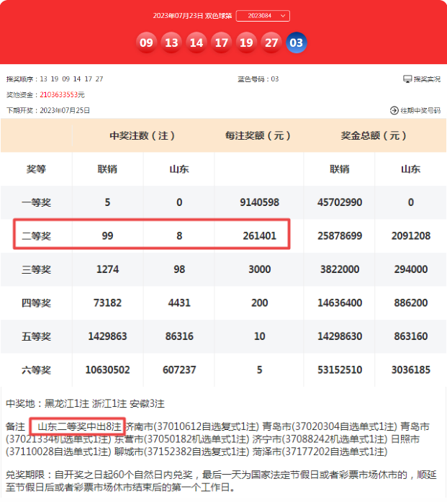Click red ball number 09

point(147,42)
